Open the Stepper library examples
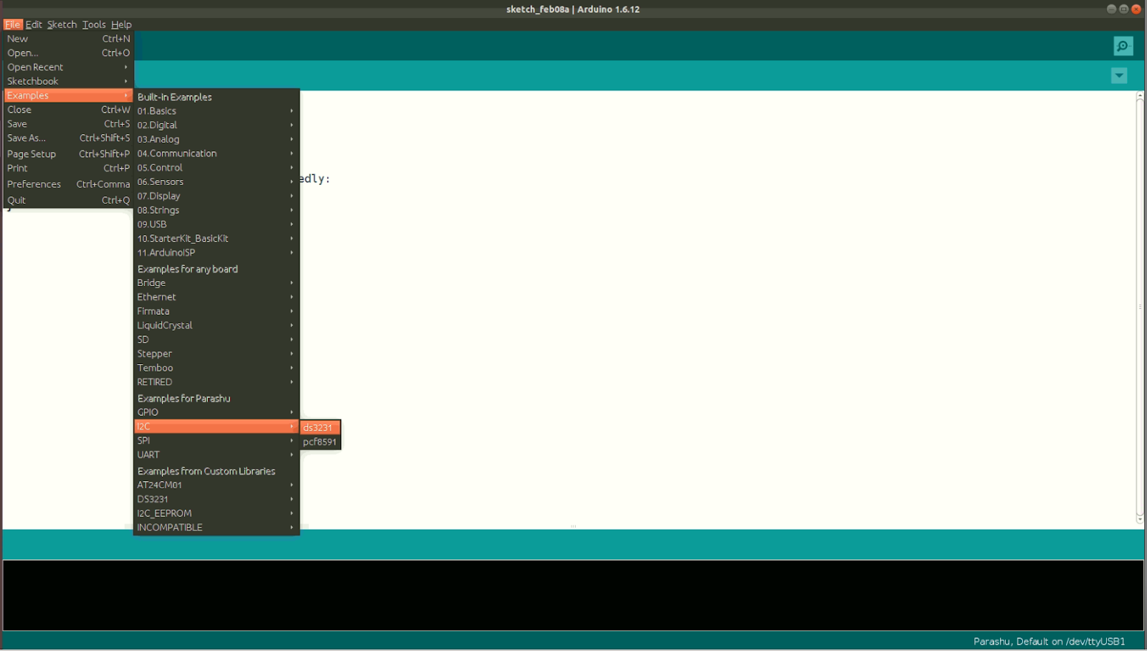The width and height of the screenshot is (1147, 651). click(216, 353)
